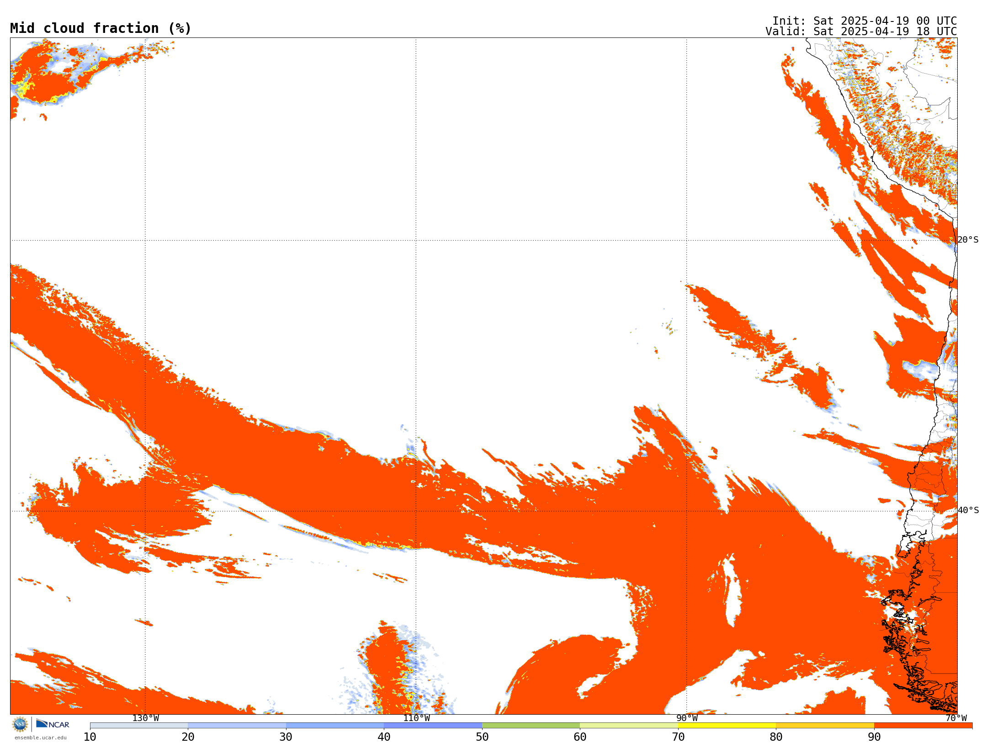The height and width of the screenshot is (743, 987).
Task: Click the 40-50 periwinkle colorbar segment
Action: (433, 726)
